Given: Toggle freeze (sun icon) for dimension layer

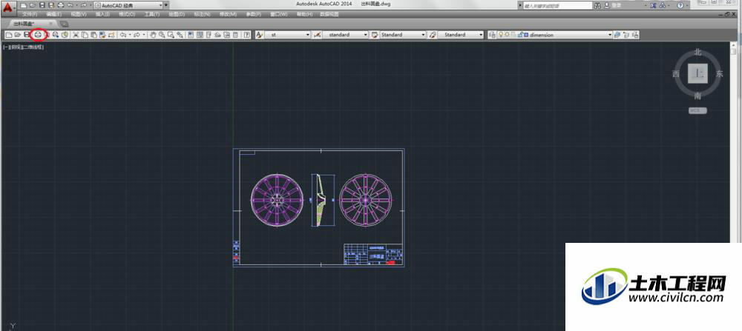Looking at the screenshot, I should point(508,35).
